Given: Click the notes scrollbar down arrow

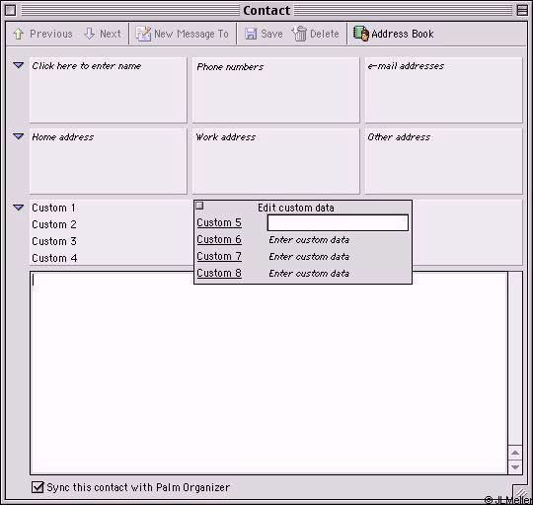Looking at the screenshot, I should 515,466.
